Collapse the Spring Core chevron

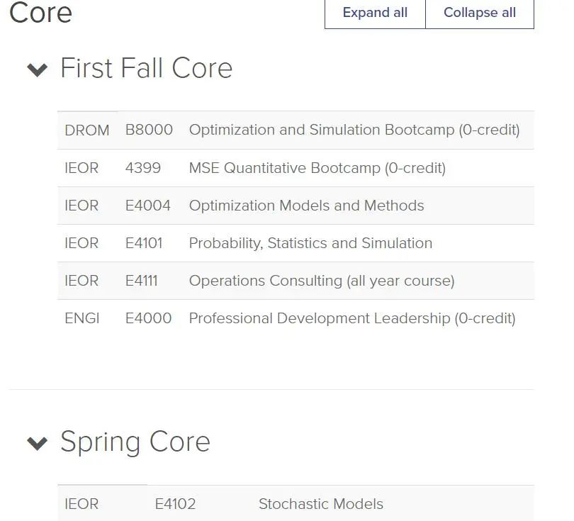[38, 443]
